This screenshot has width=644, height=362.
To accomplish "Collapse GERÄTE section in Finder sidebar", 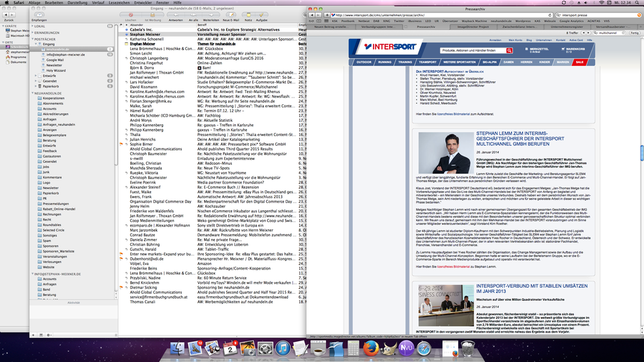I will point(3,26).
